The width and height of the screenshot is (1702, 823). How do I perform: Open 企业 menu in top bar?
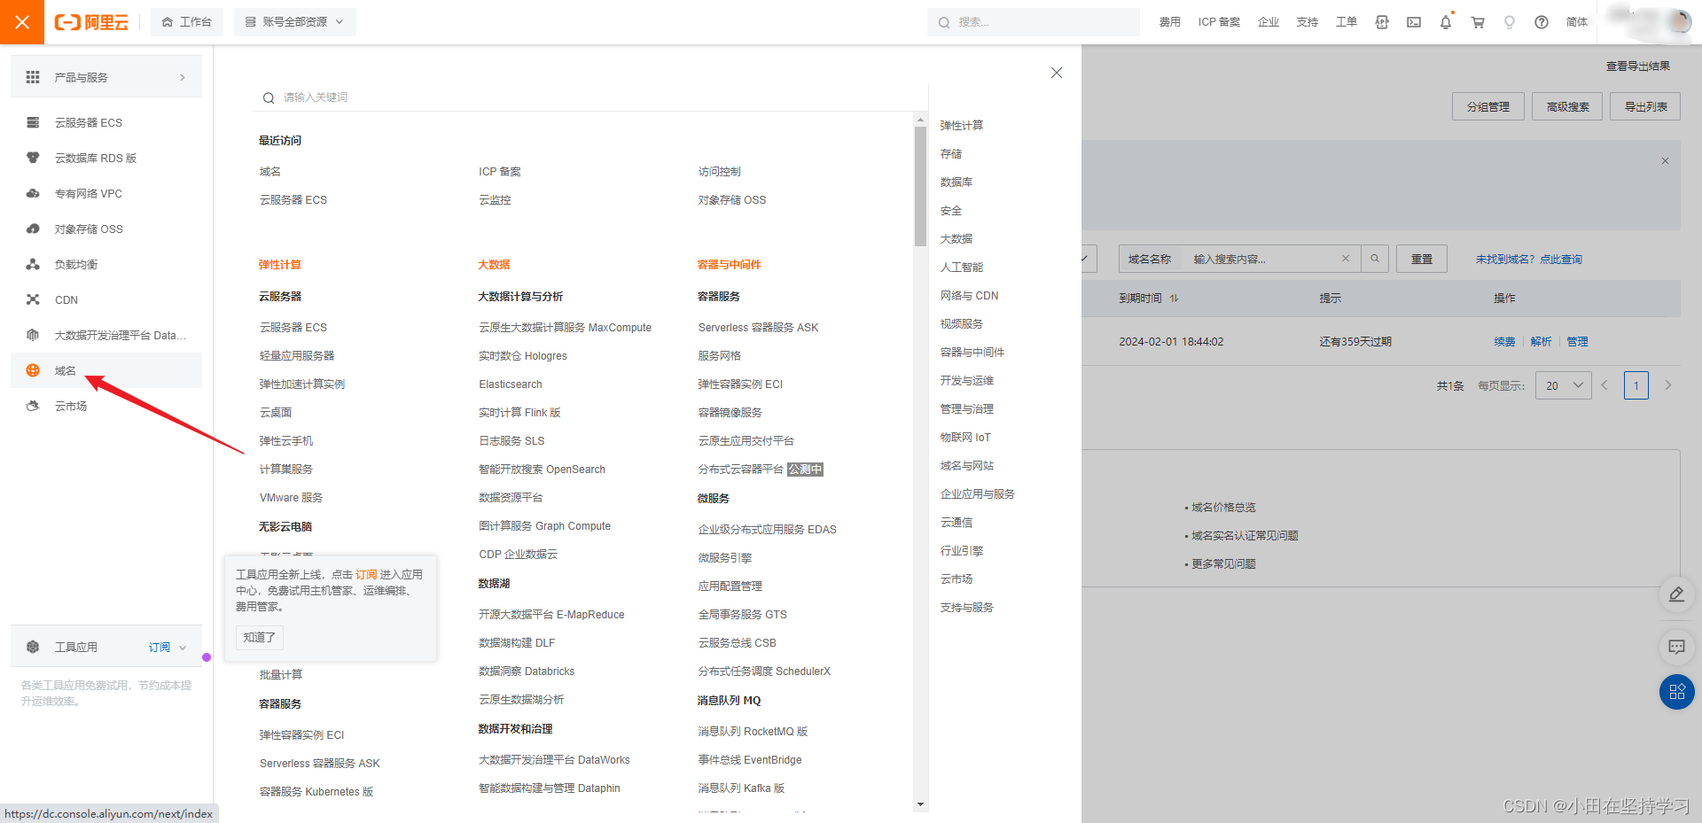tap(1269, 22)
